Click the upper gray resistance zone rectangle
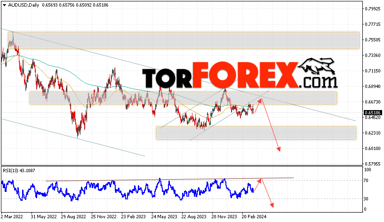The height and width of the screenshot is (222, 384). [x=184, y=40]
